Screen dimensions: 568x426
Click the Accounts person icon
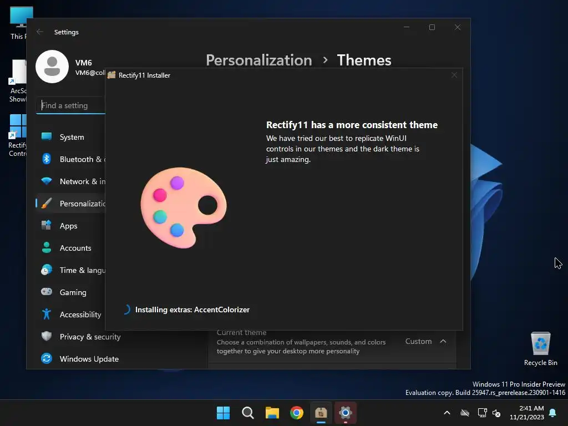(x=47, y=247)
